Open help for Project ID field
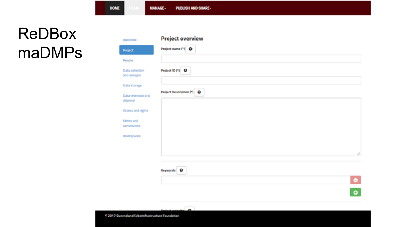Screen dimensions: 405x227 tap(185, 71)
